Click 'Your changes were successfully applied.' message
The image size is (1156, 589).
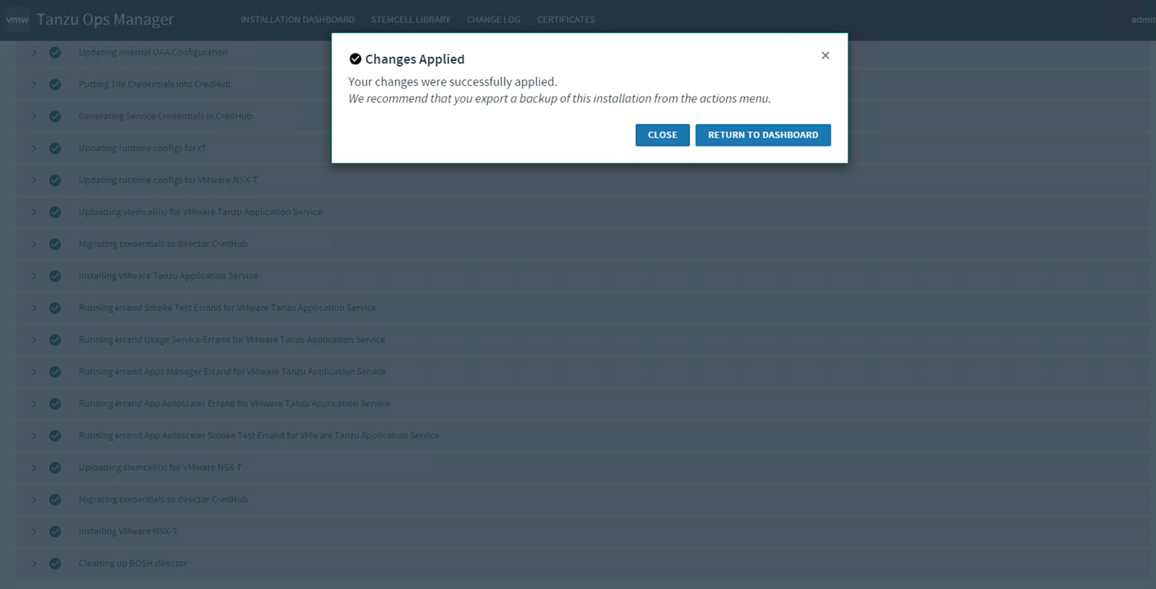pos(453,82)
